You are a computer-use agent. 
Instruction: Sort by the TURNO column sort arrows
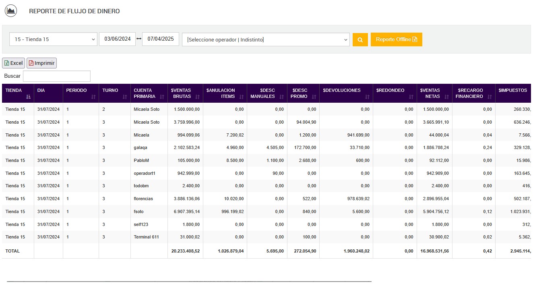coord(125,97)
